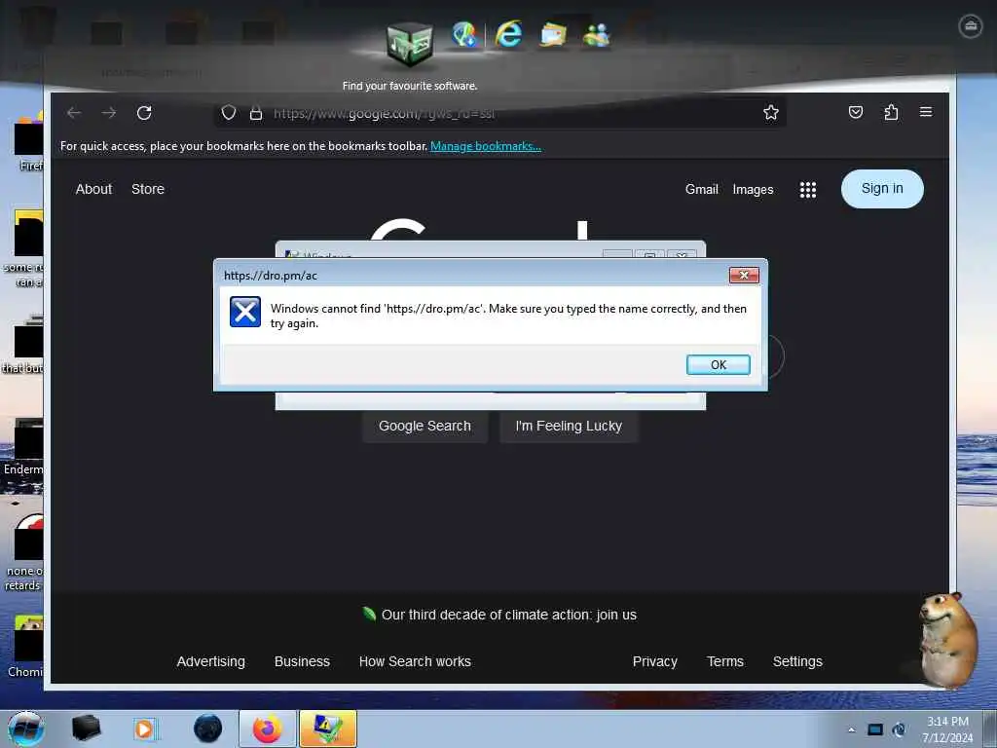Click the mail envelope dock icon
The height and width of the screenshot is (748, 997).
pyautogui.click(x=553, y=34)
